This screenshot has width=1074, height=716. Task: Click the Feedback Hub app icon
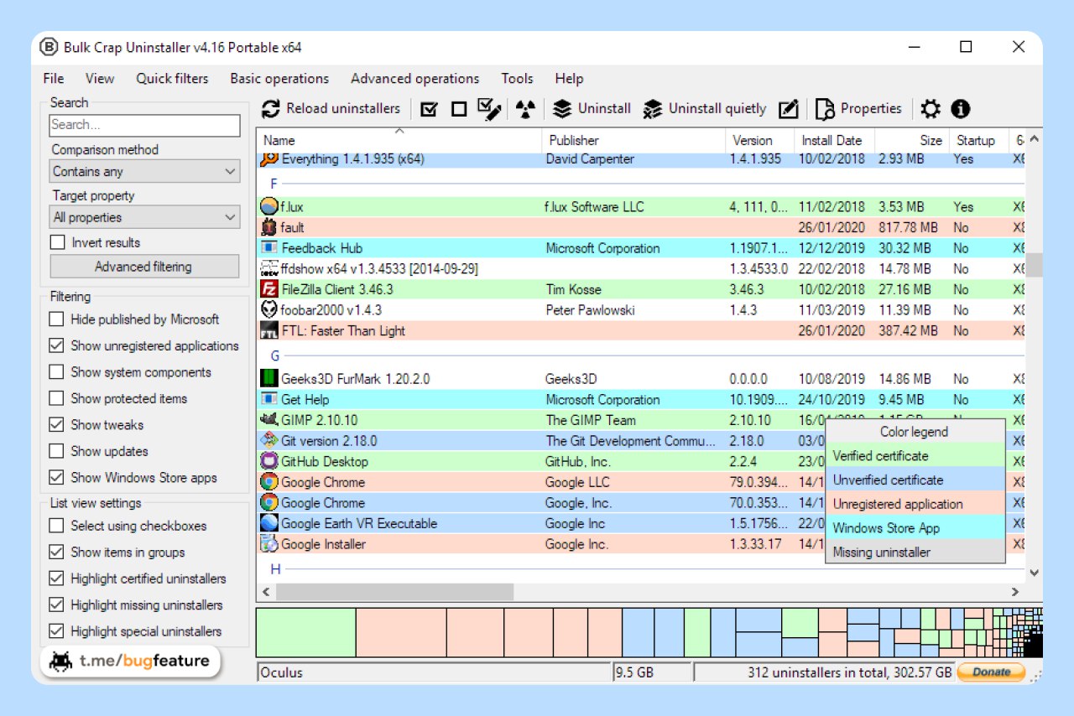[x=268, y=248]
